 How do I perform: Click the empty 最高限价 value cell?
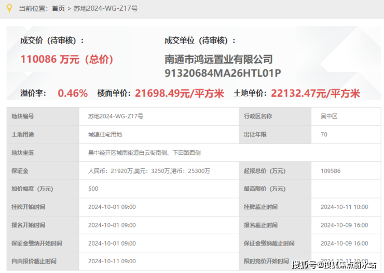346,189
